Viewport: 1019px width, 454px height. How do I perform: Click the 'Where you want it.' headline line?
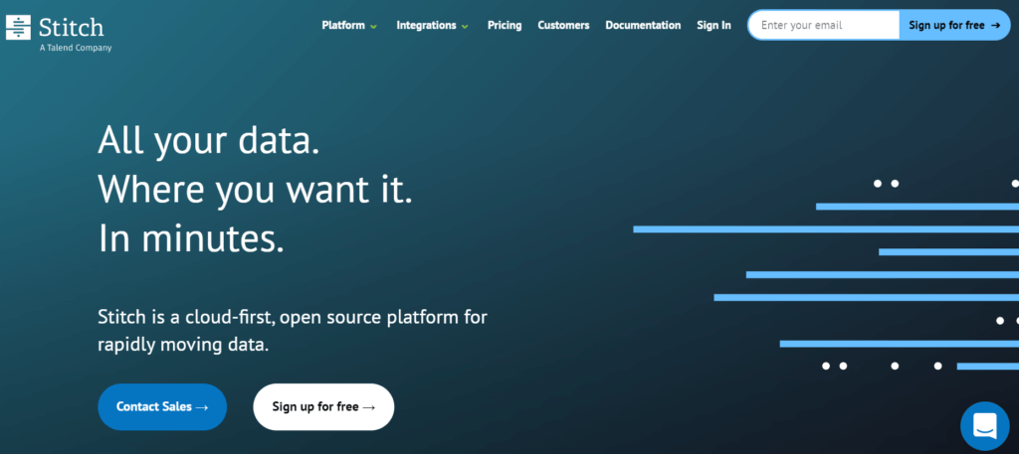coord(255,190)
